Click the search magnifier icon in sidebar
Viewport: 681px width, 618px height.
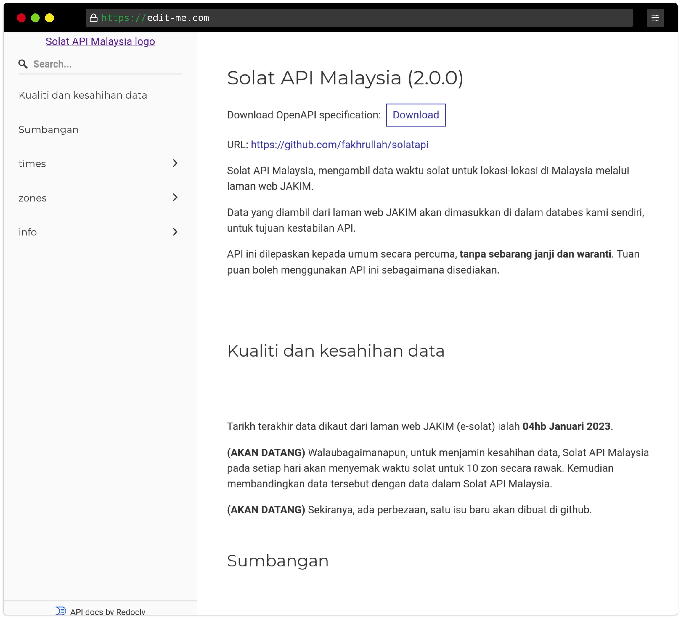coord(23,64)
